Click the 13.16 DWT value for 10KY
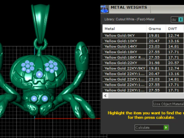The image size is (184, 138). [x=174, y=41]
